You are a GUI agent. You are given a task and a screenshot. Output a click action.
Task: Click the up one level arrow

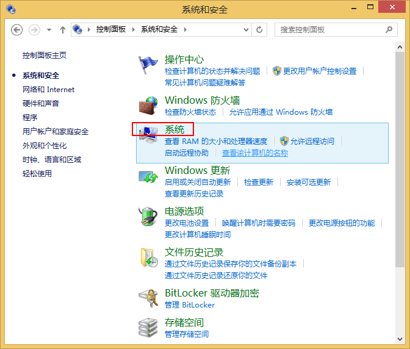[x=62, y=30]
